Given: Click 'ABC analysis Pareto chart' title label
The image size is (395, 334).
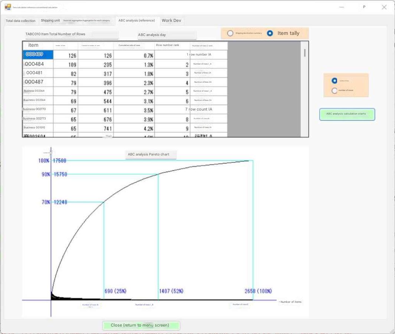Looking at the screenshot, I should pos(150,154).
